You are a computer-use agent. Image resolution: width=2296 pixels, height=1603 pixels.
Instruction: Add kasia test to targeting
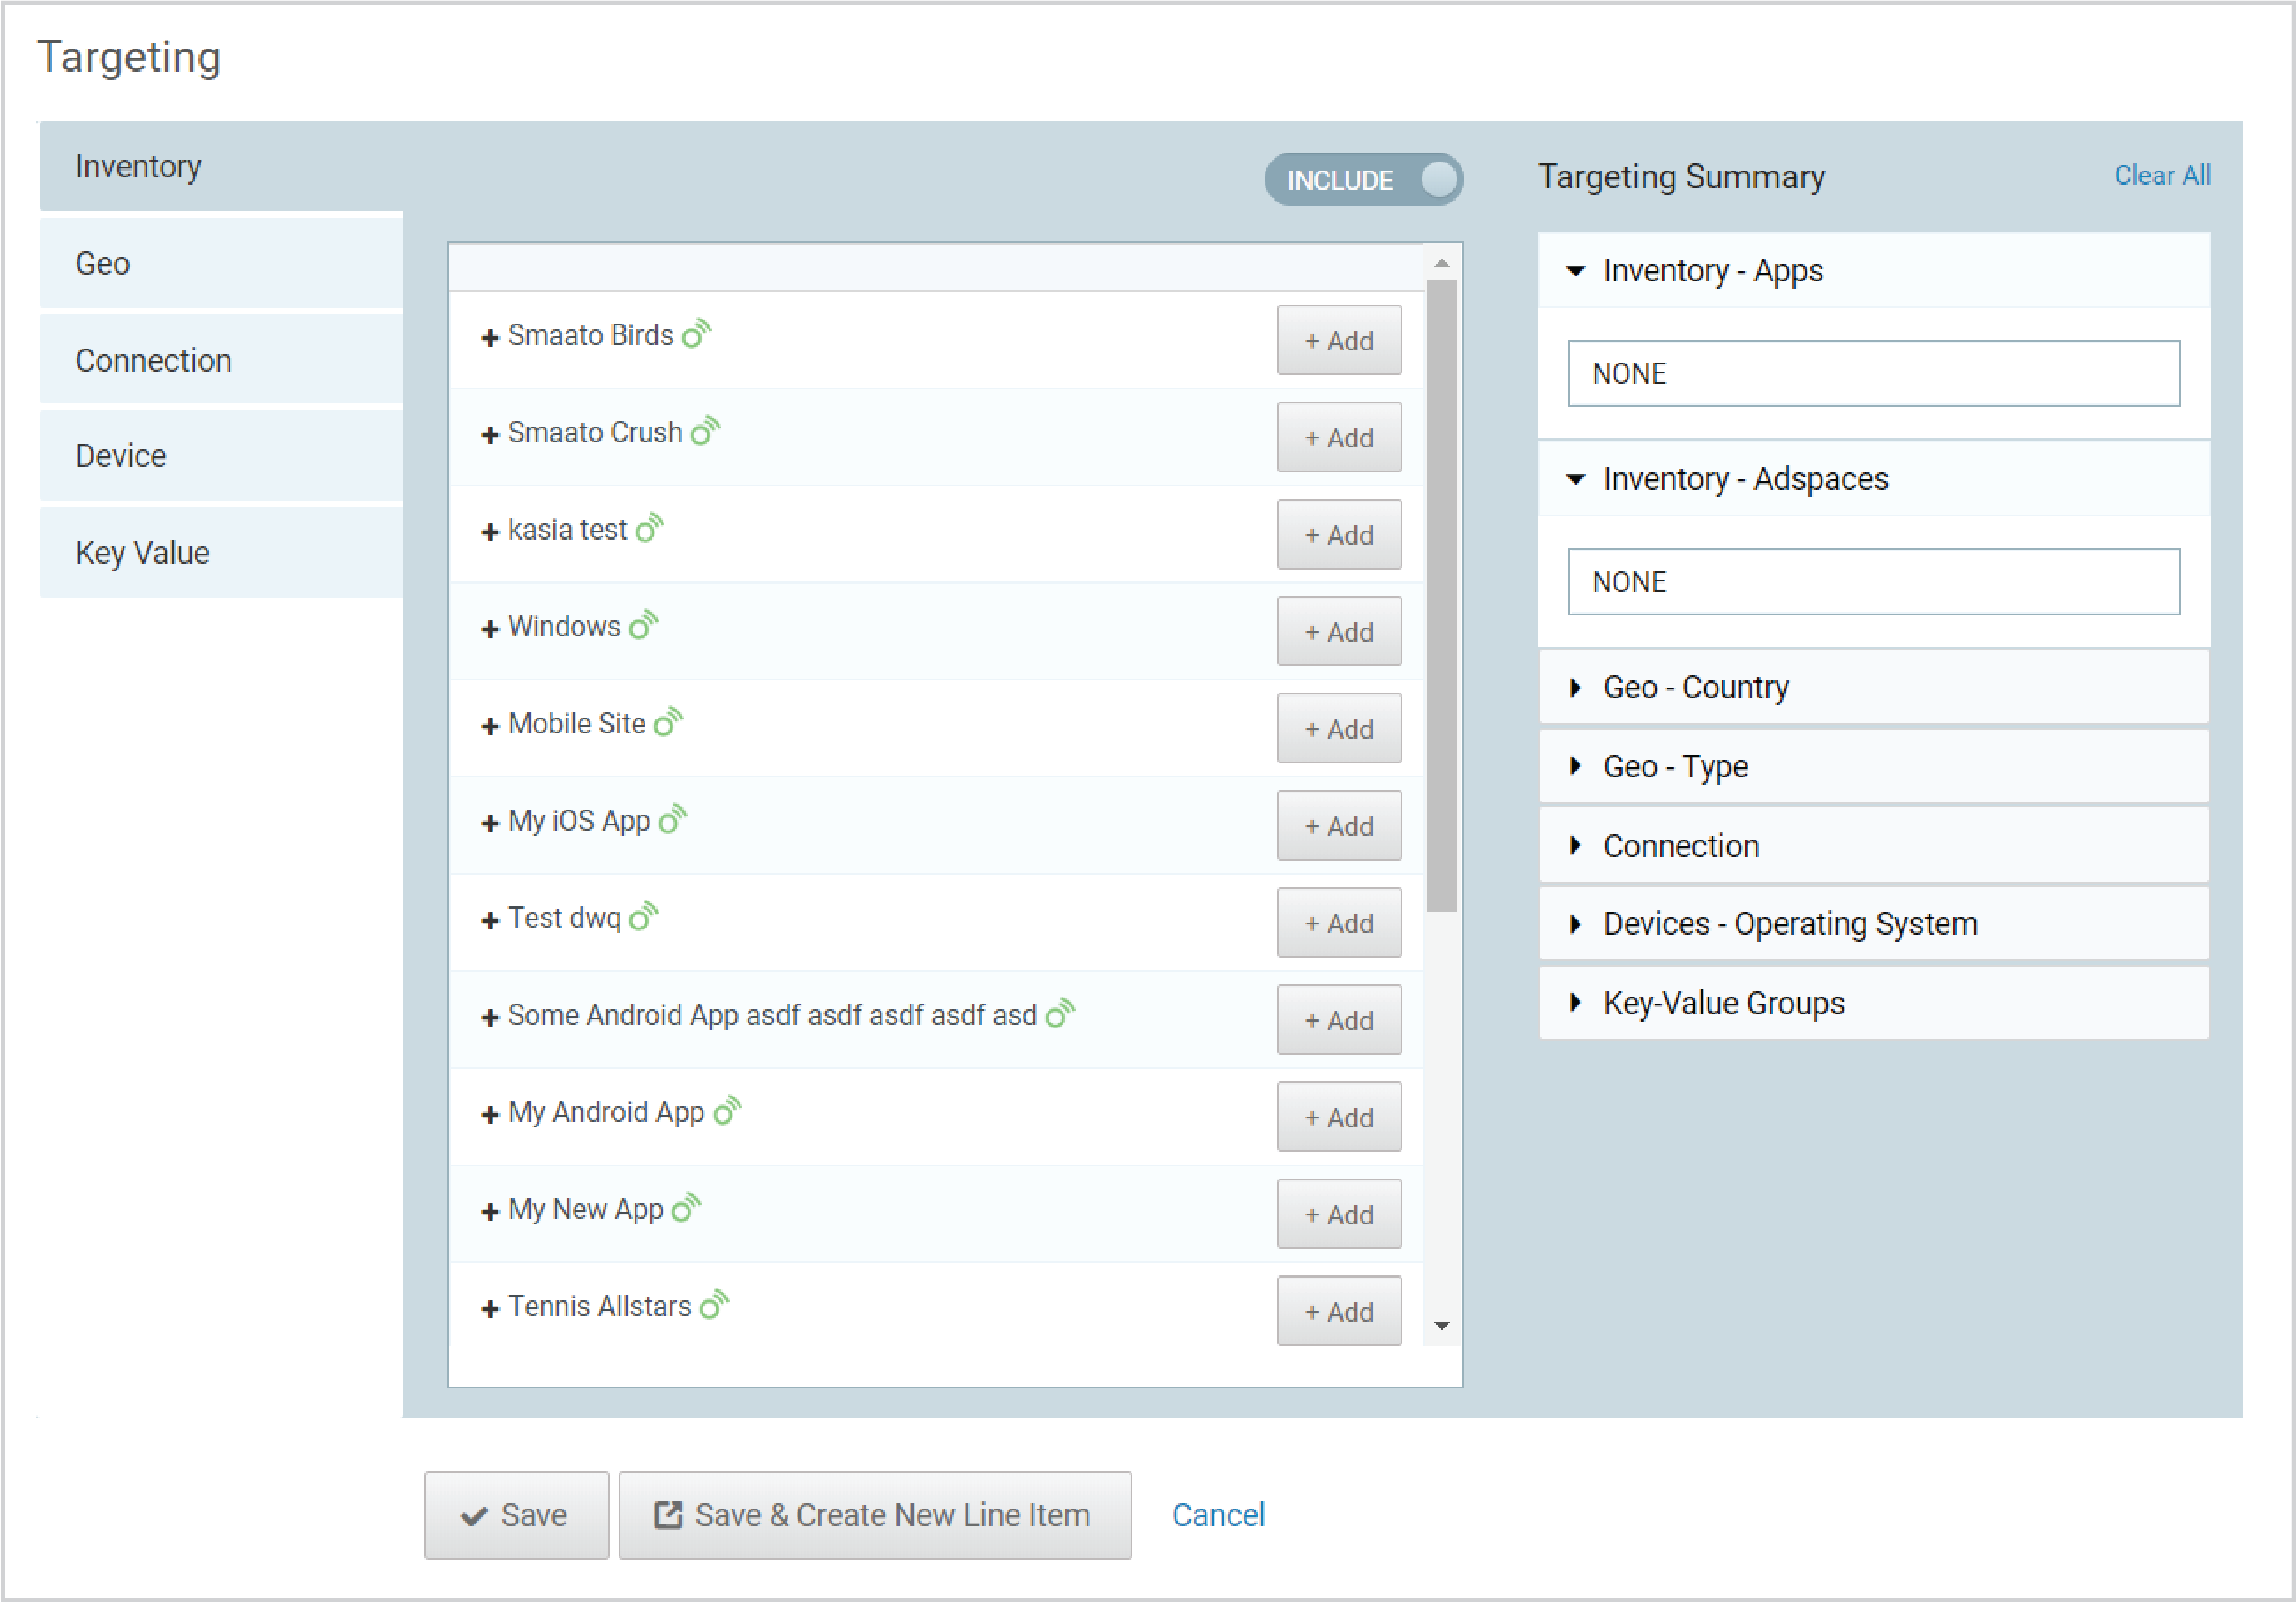pyautogui.click(x=1338, y=534)
